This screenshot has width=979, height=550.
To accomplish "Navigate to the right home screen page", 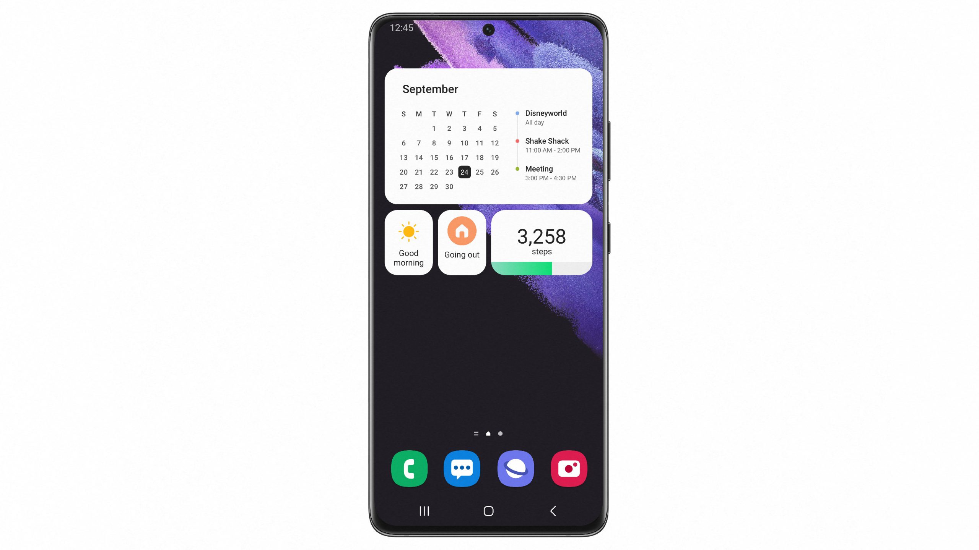I will (x=500, y=433).
